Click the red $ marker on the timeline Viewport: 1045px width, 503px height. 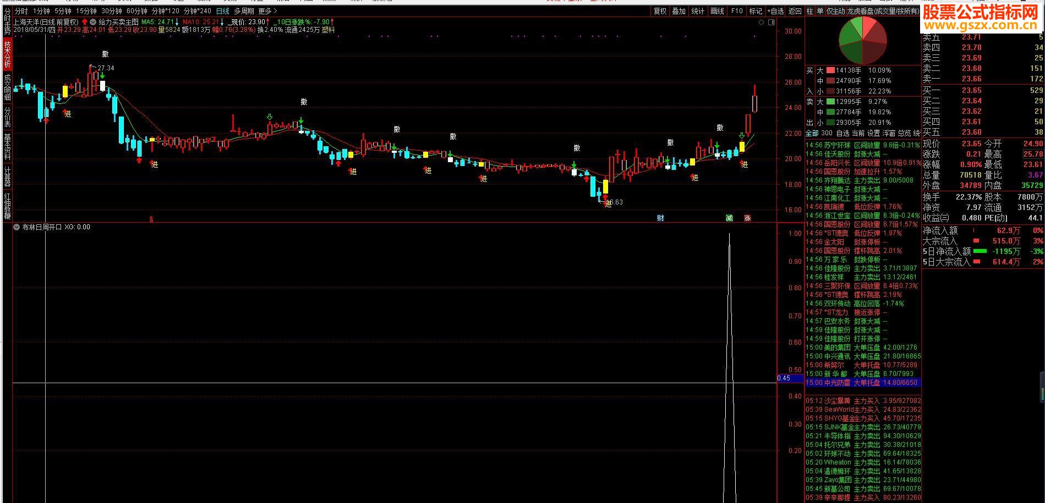tap(151, 219)
